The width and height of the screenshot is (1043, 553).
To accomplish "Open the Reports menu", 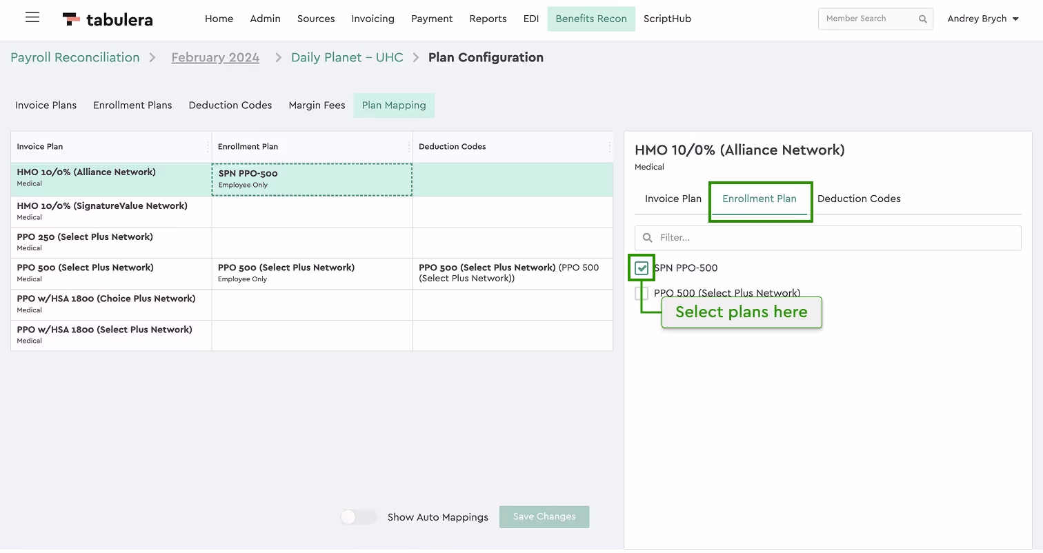I will pyautogui.click(x=488, y=19).
